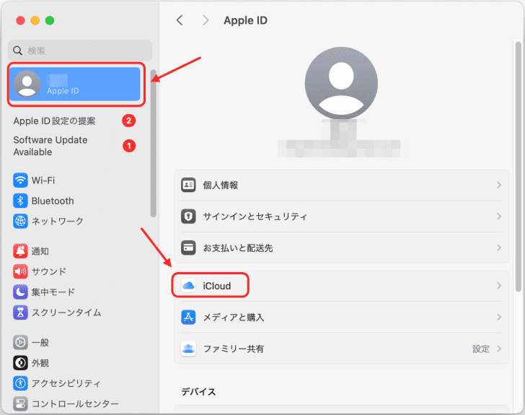Image resolution: width=525 pixels, height=415 pixels.
Task: Expand お支払いと配送先 row chevron
Action: (x=498, y=248)
